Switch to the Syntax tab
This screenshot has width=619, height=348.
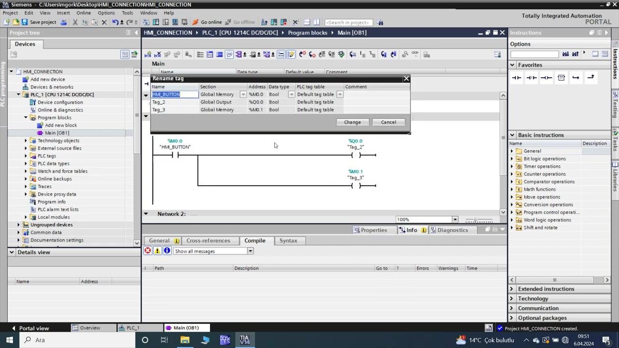(x=288, y=240)
